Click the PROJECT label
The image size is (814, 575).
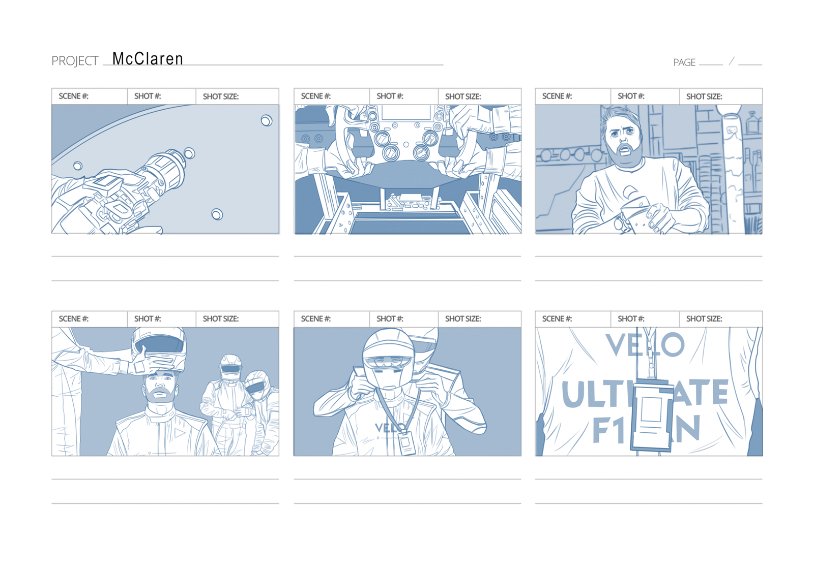[x=75, y=61]
